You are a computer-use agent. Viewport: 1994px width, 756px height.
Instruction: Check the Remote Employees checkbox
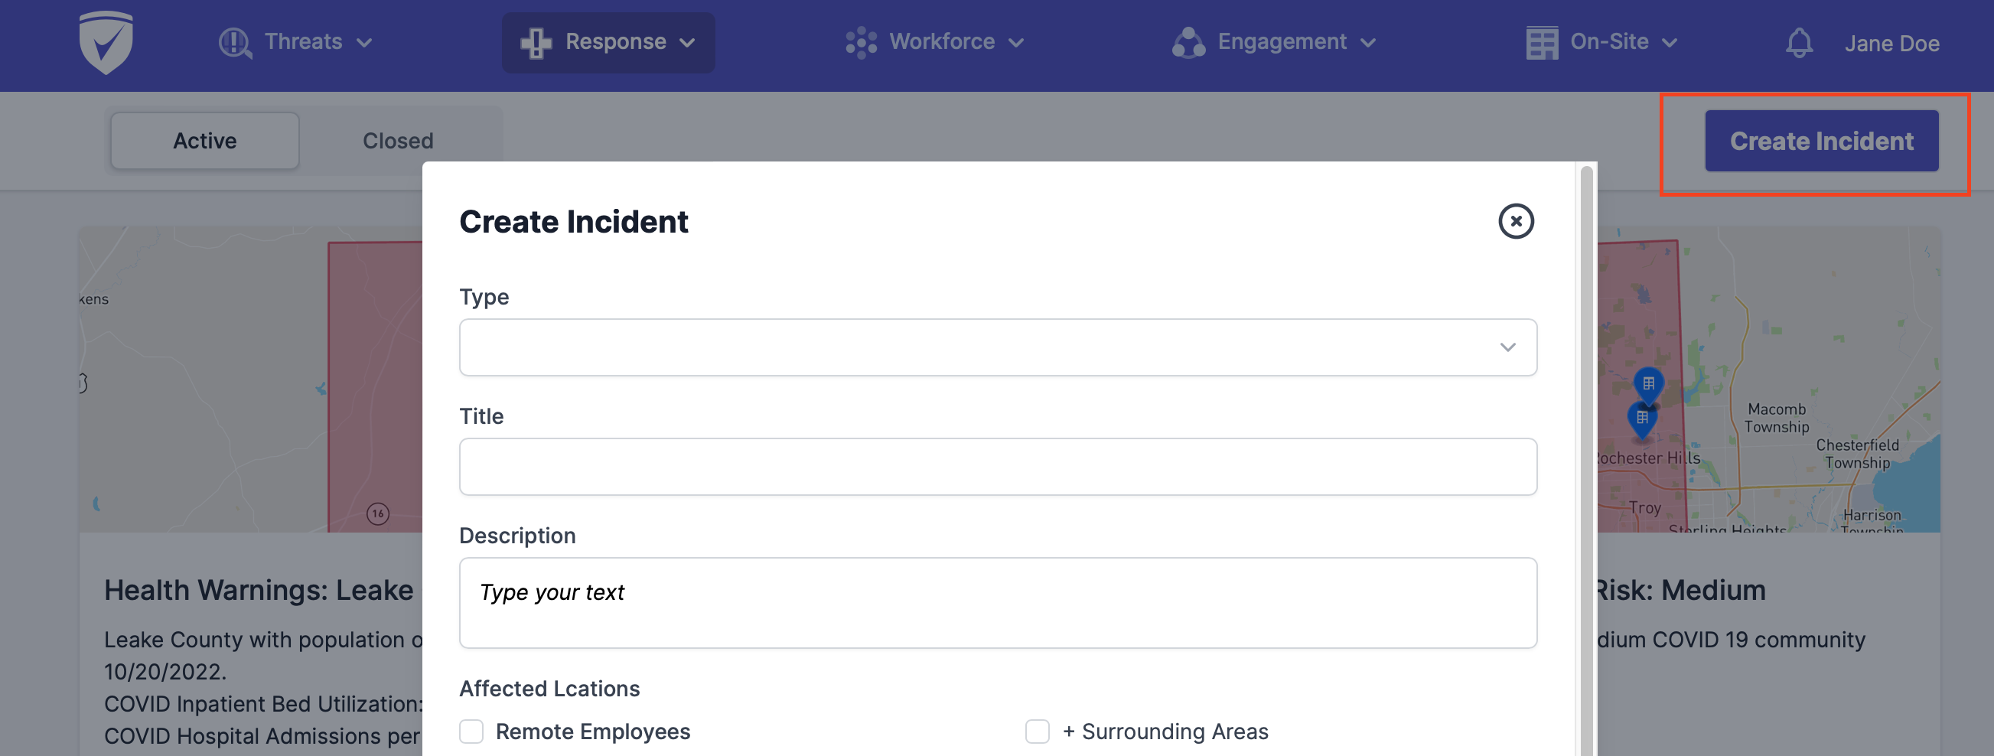[x=471, y=732]
